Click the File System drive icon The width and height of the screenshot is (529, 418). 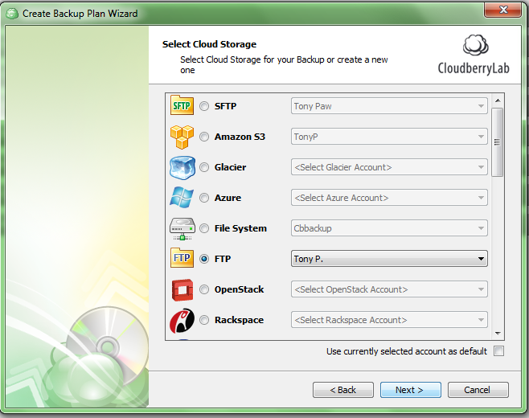[x=182, y=229]
